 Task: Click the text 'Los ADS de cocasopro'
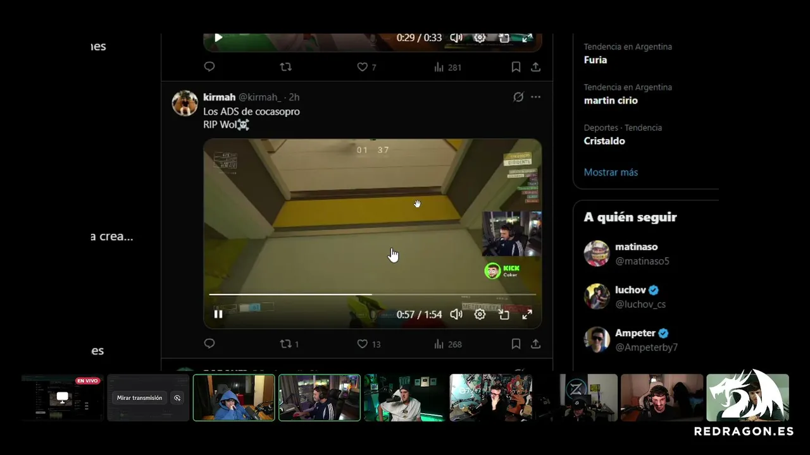(x=251, y=111)
